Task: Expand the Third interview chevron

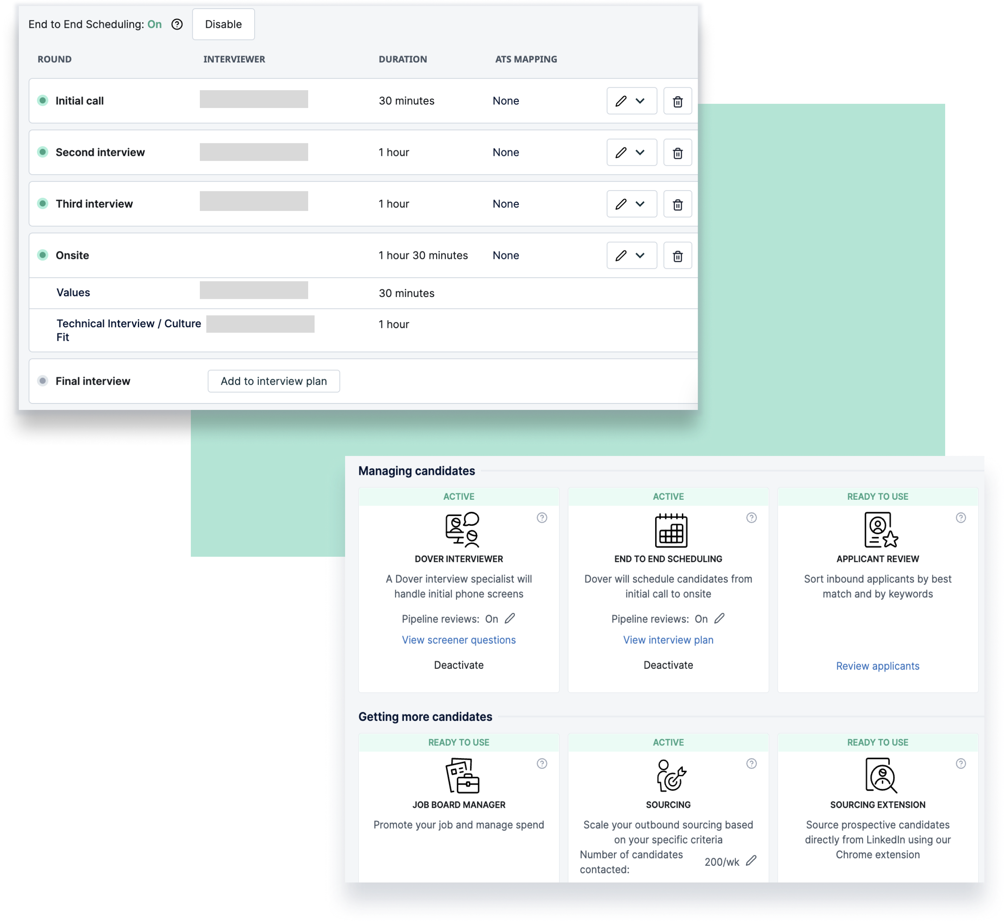Action: 640,204
